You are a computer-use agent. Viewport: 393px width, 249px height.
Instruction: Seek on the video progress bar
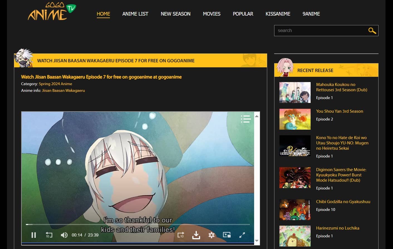(138, 224)
